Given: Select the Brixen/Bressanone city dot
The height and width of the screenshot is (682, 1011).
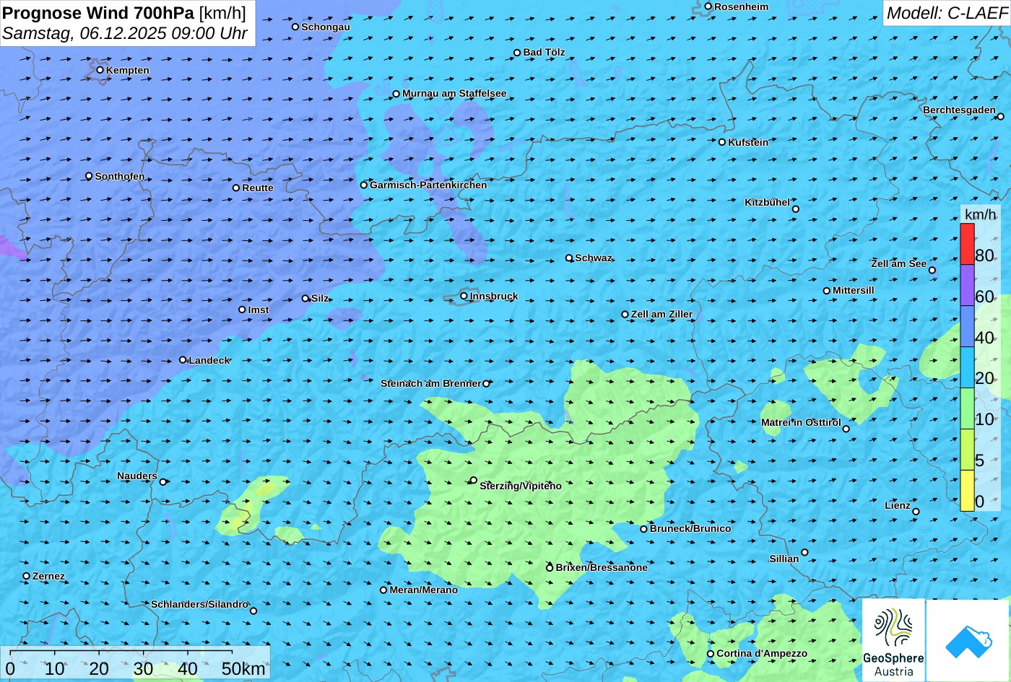Looking at the screenshot, I should click(x=550, y=568).
